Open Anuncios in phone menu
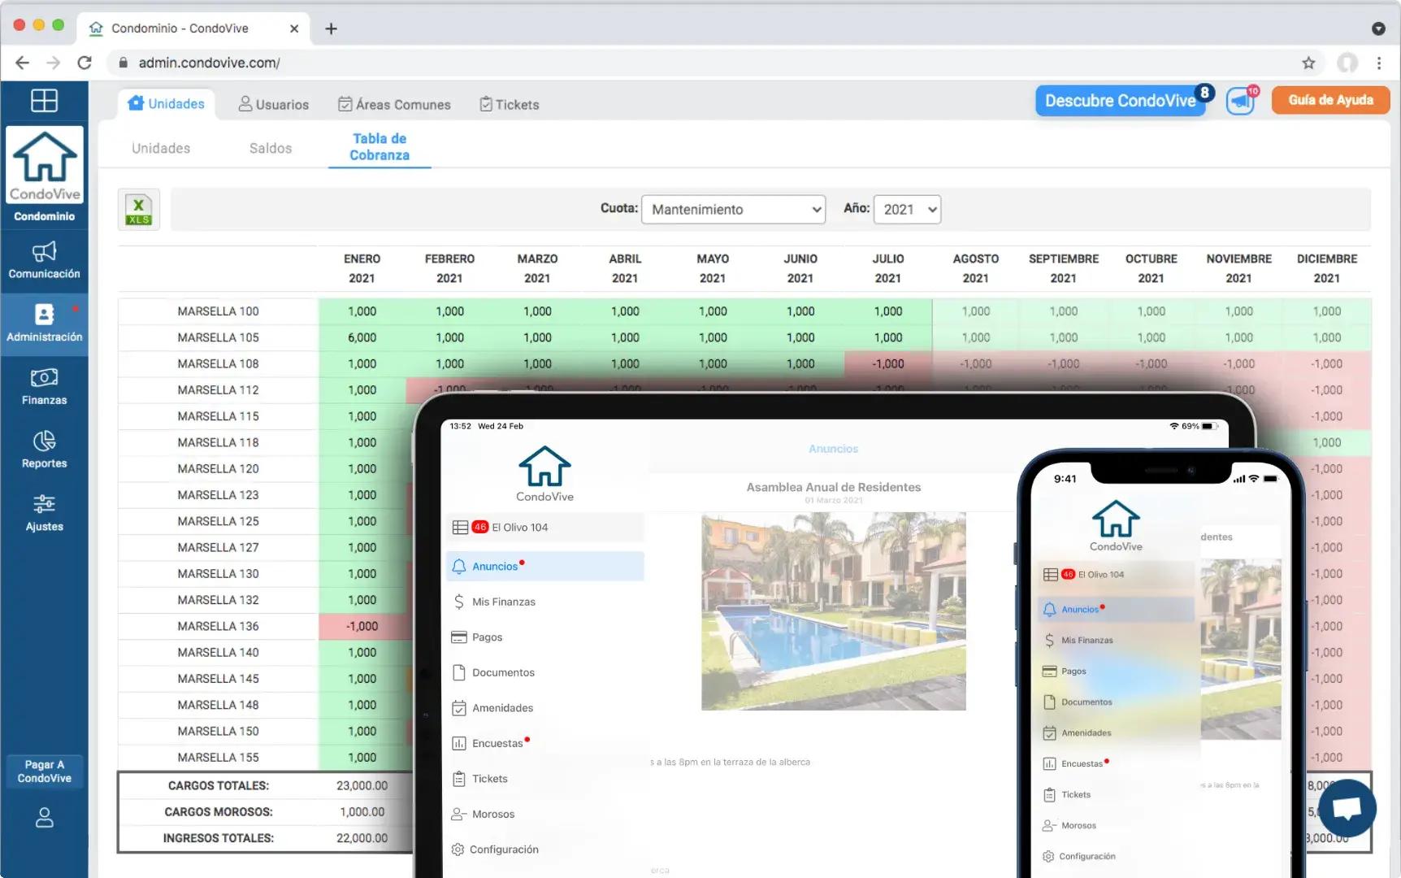The image size is (1401, 878). tap(1116, 609)
